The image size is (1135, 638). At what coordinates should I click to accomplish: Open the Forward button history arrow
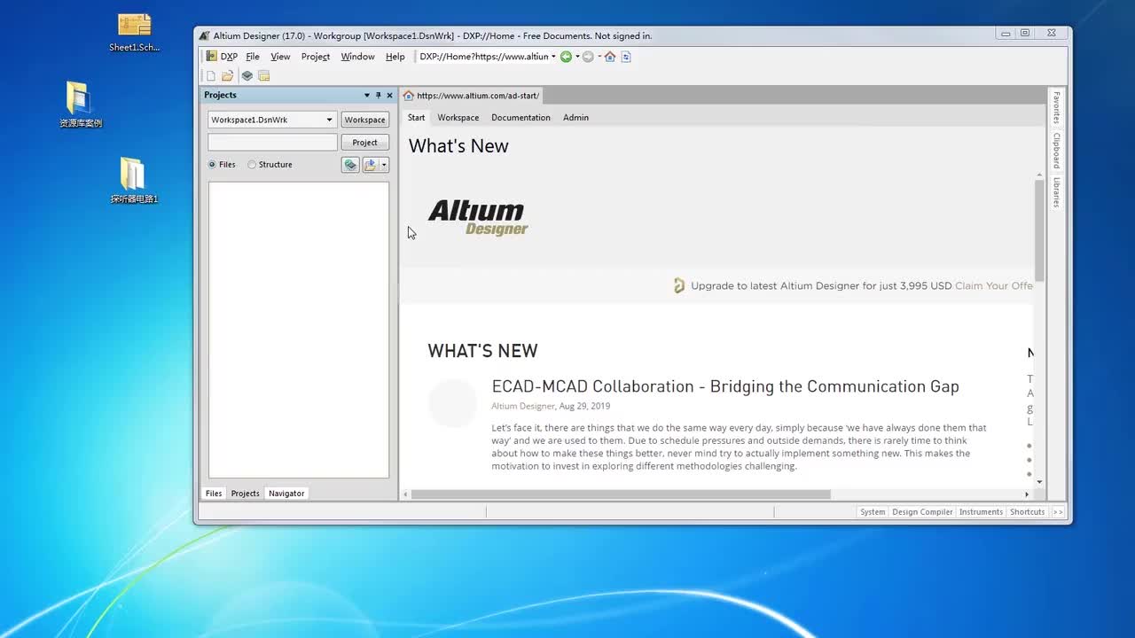click(599, 57)
